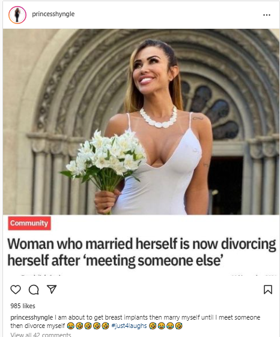
Task: Expand View all 42 comments
Action: click(41, 335)
